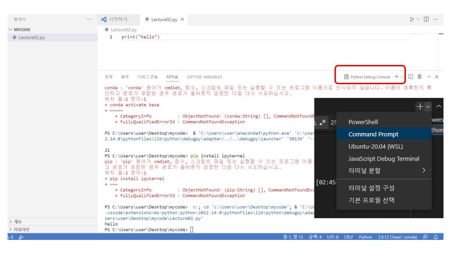Click 'conda activate base' terminal line
451x254 pixels.
pyautogui.click(x=134, y=105)
